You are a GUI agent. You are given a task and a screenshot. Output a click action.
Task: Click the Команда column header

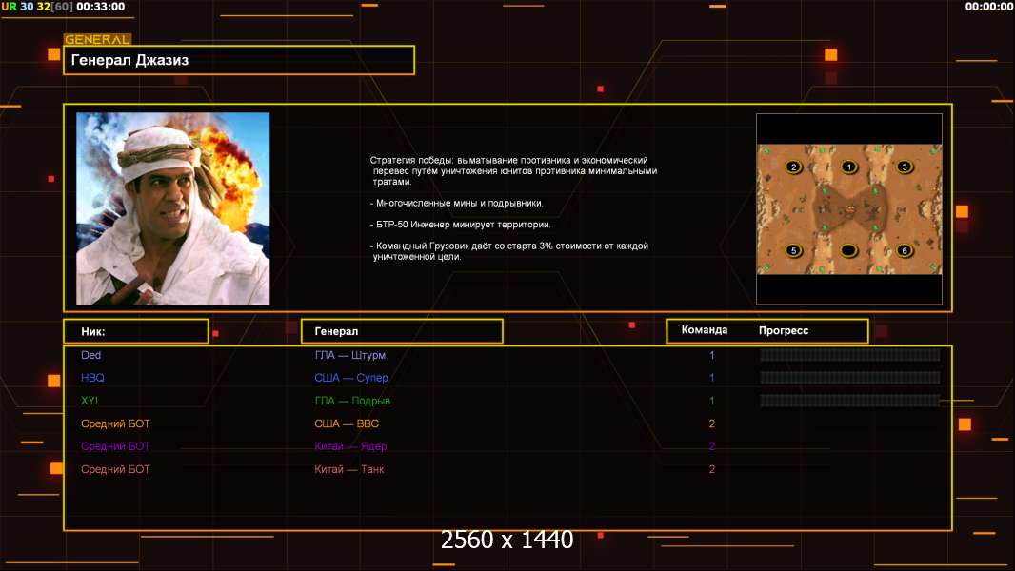[x=705, y=330]
